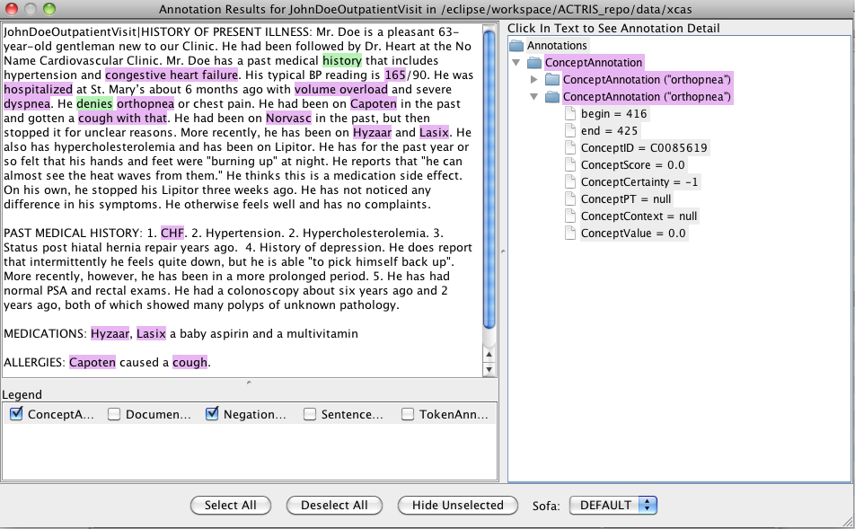This screenshot has width=855, height=529.
Task: Click the highlighted 'volume overload' annotation
Action: (341, 90)
